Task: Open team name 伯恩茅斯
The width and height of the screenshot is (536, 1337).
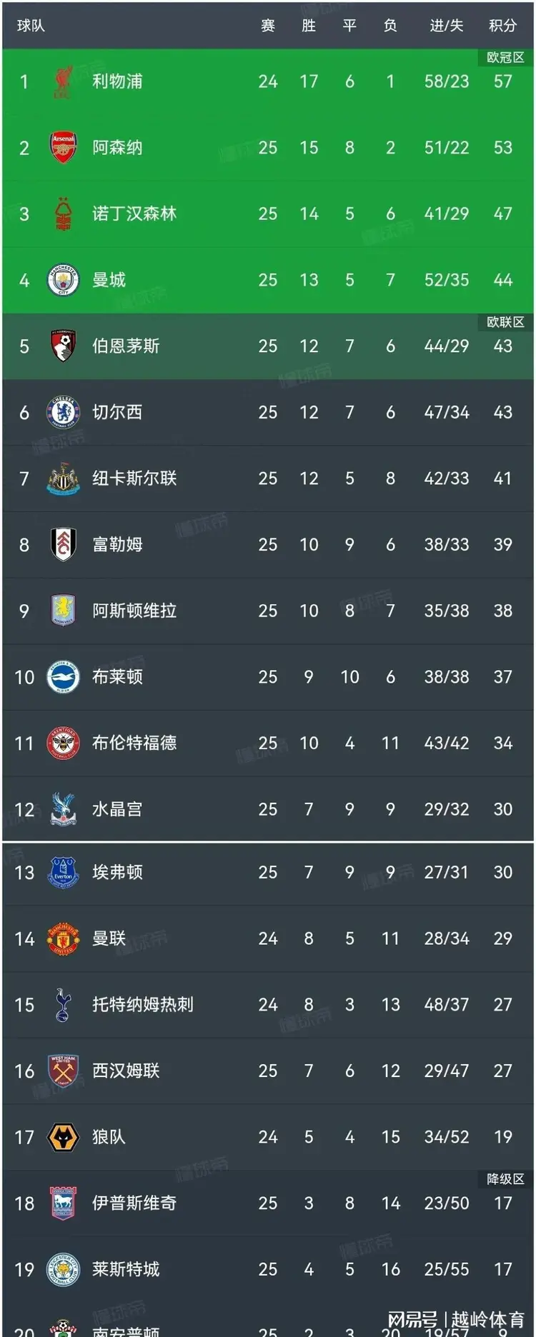Action: click(126, 346)
